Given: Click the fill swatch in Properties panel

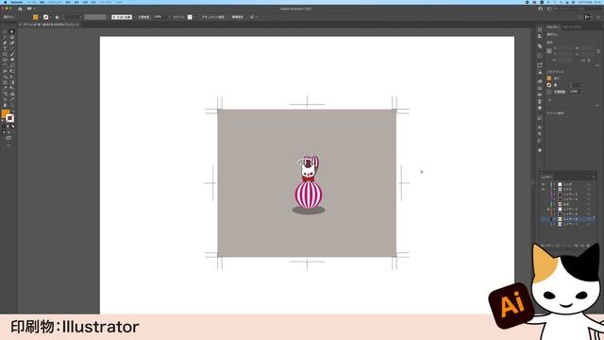Looking at the screenshot, I should click(549, 78).
